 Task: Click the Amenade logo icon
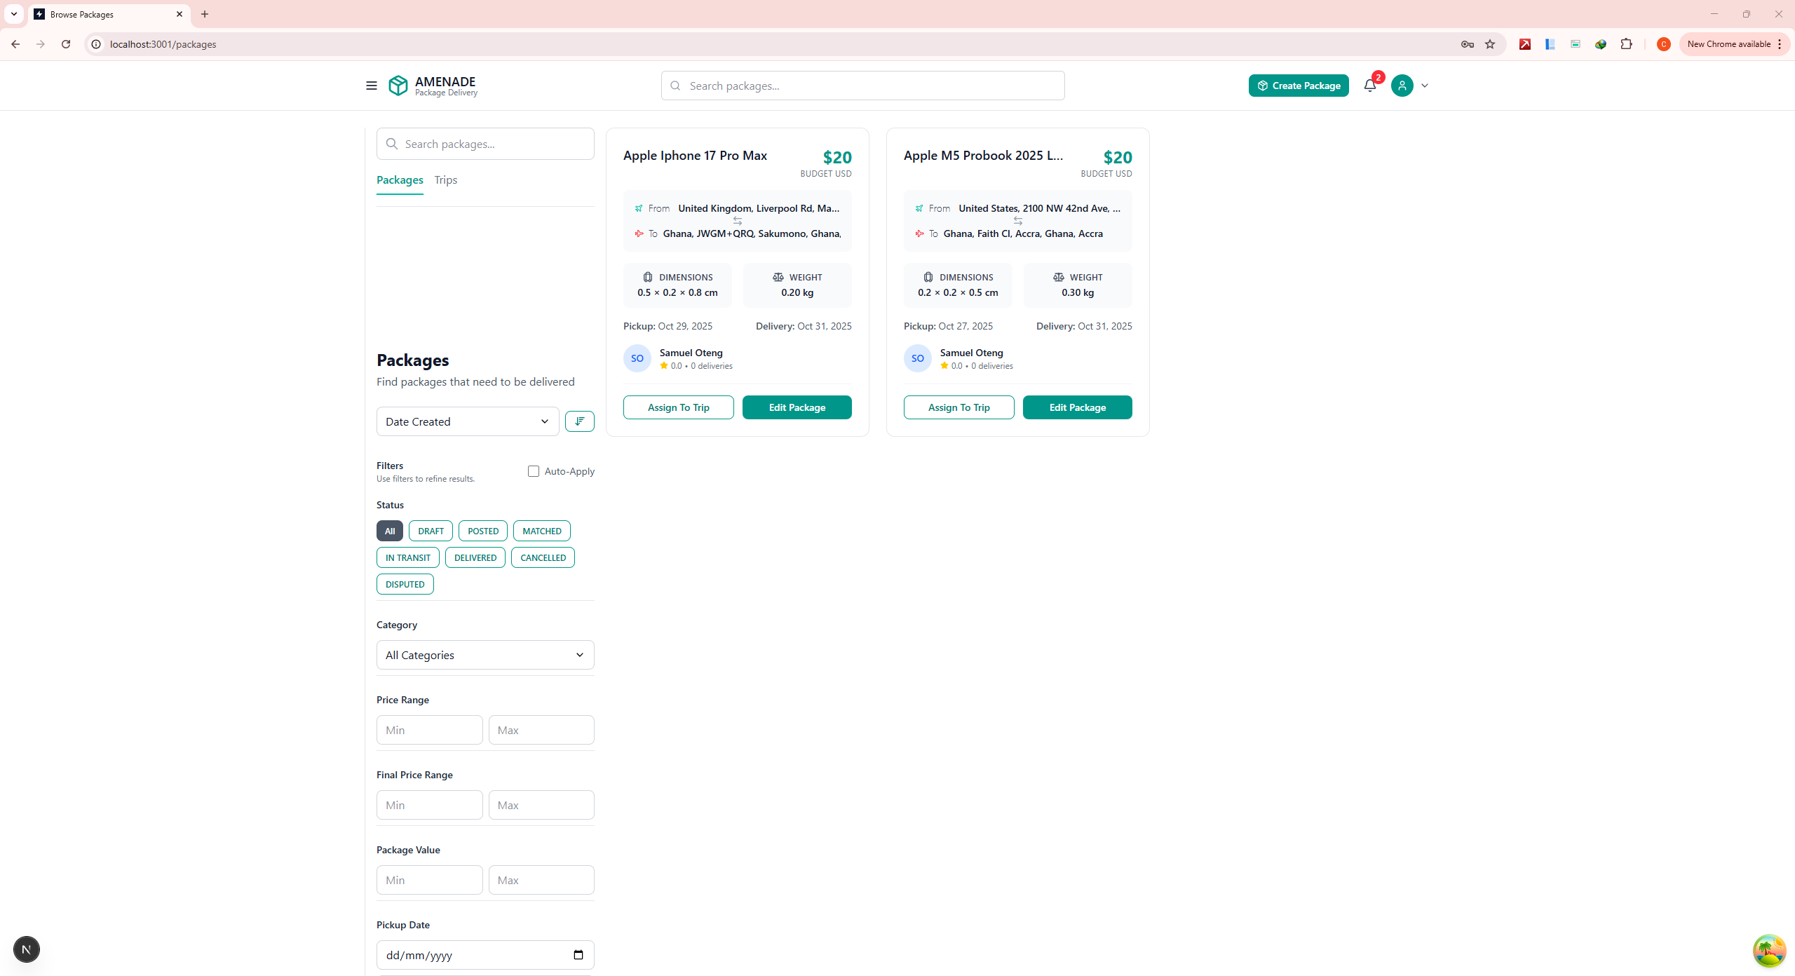pos(398,86)
